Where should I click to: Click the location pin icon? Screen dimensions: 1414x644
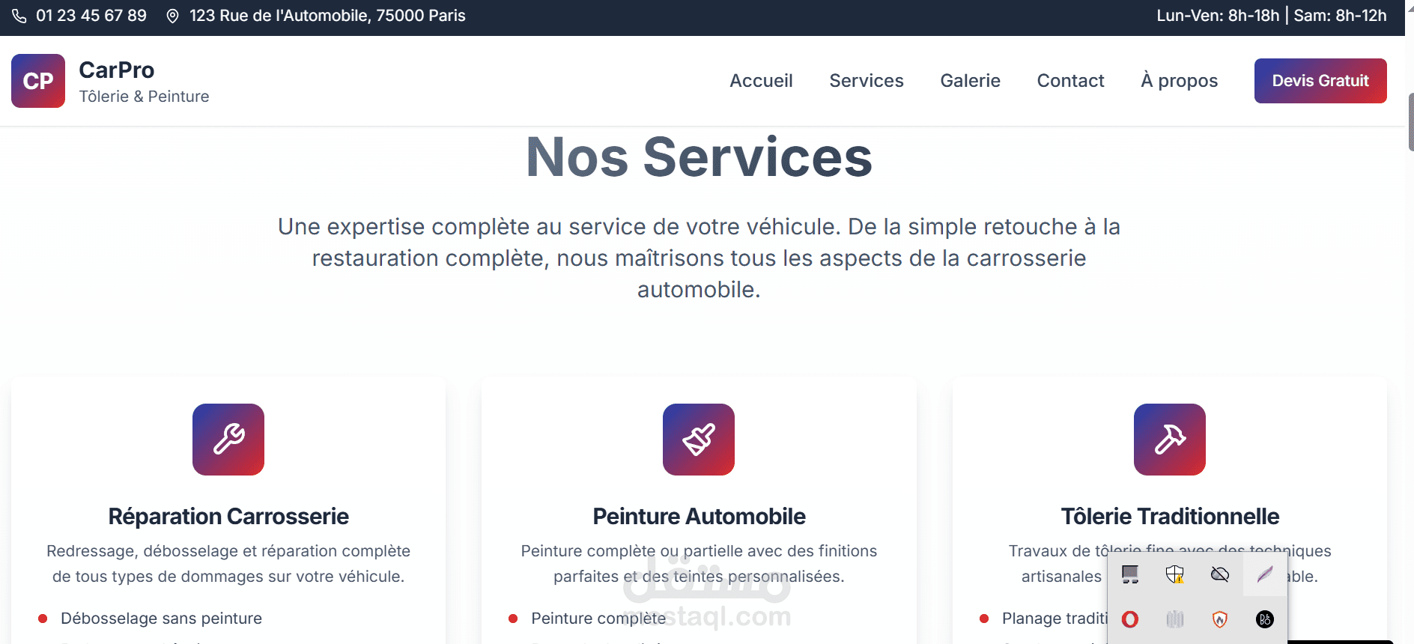pyautogui.click(x=172, y=16)
